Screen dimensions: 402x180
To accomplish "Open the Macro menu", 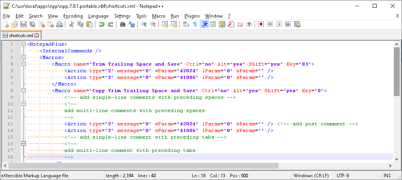I will coord(159,16).
